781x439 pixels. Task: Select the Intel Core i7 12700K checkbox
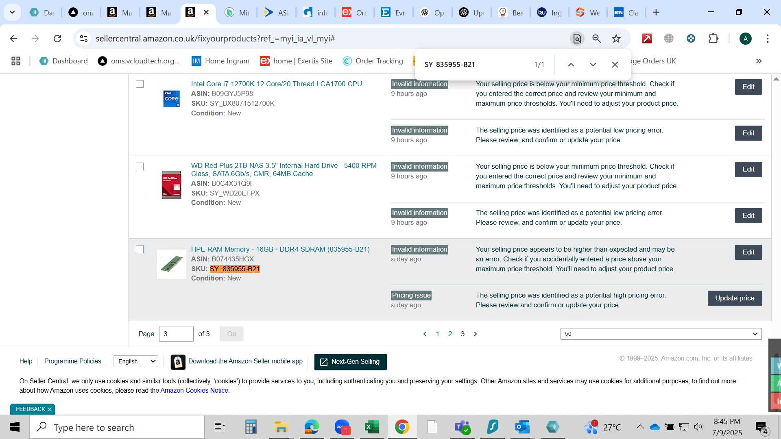click(x=140, y=84)
